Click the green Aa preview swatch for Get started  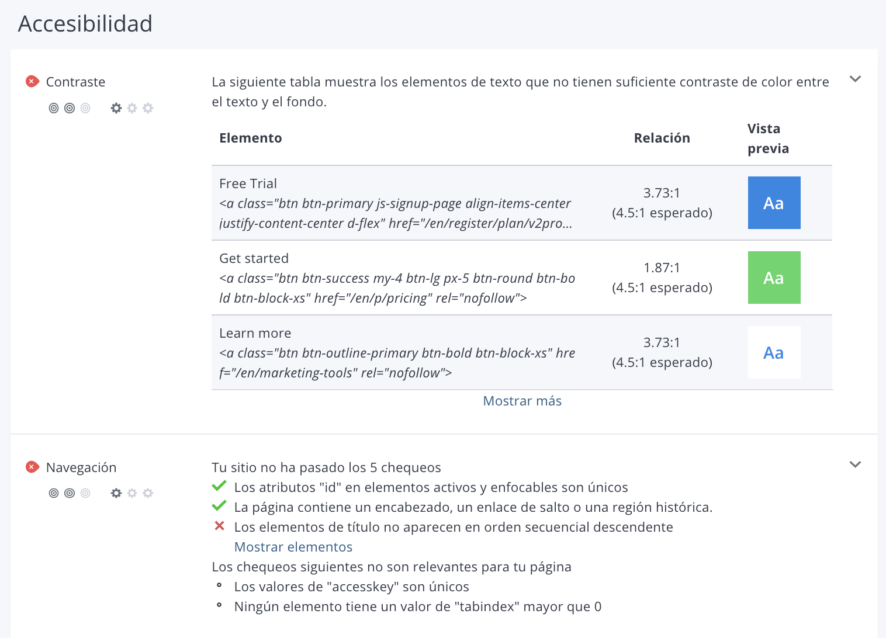point(774,278)
